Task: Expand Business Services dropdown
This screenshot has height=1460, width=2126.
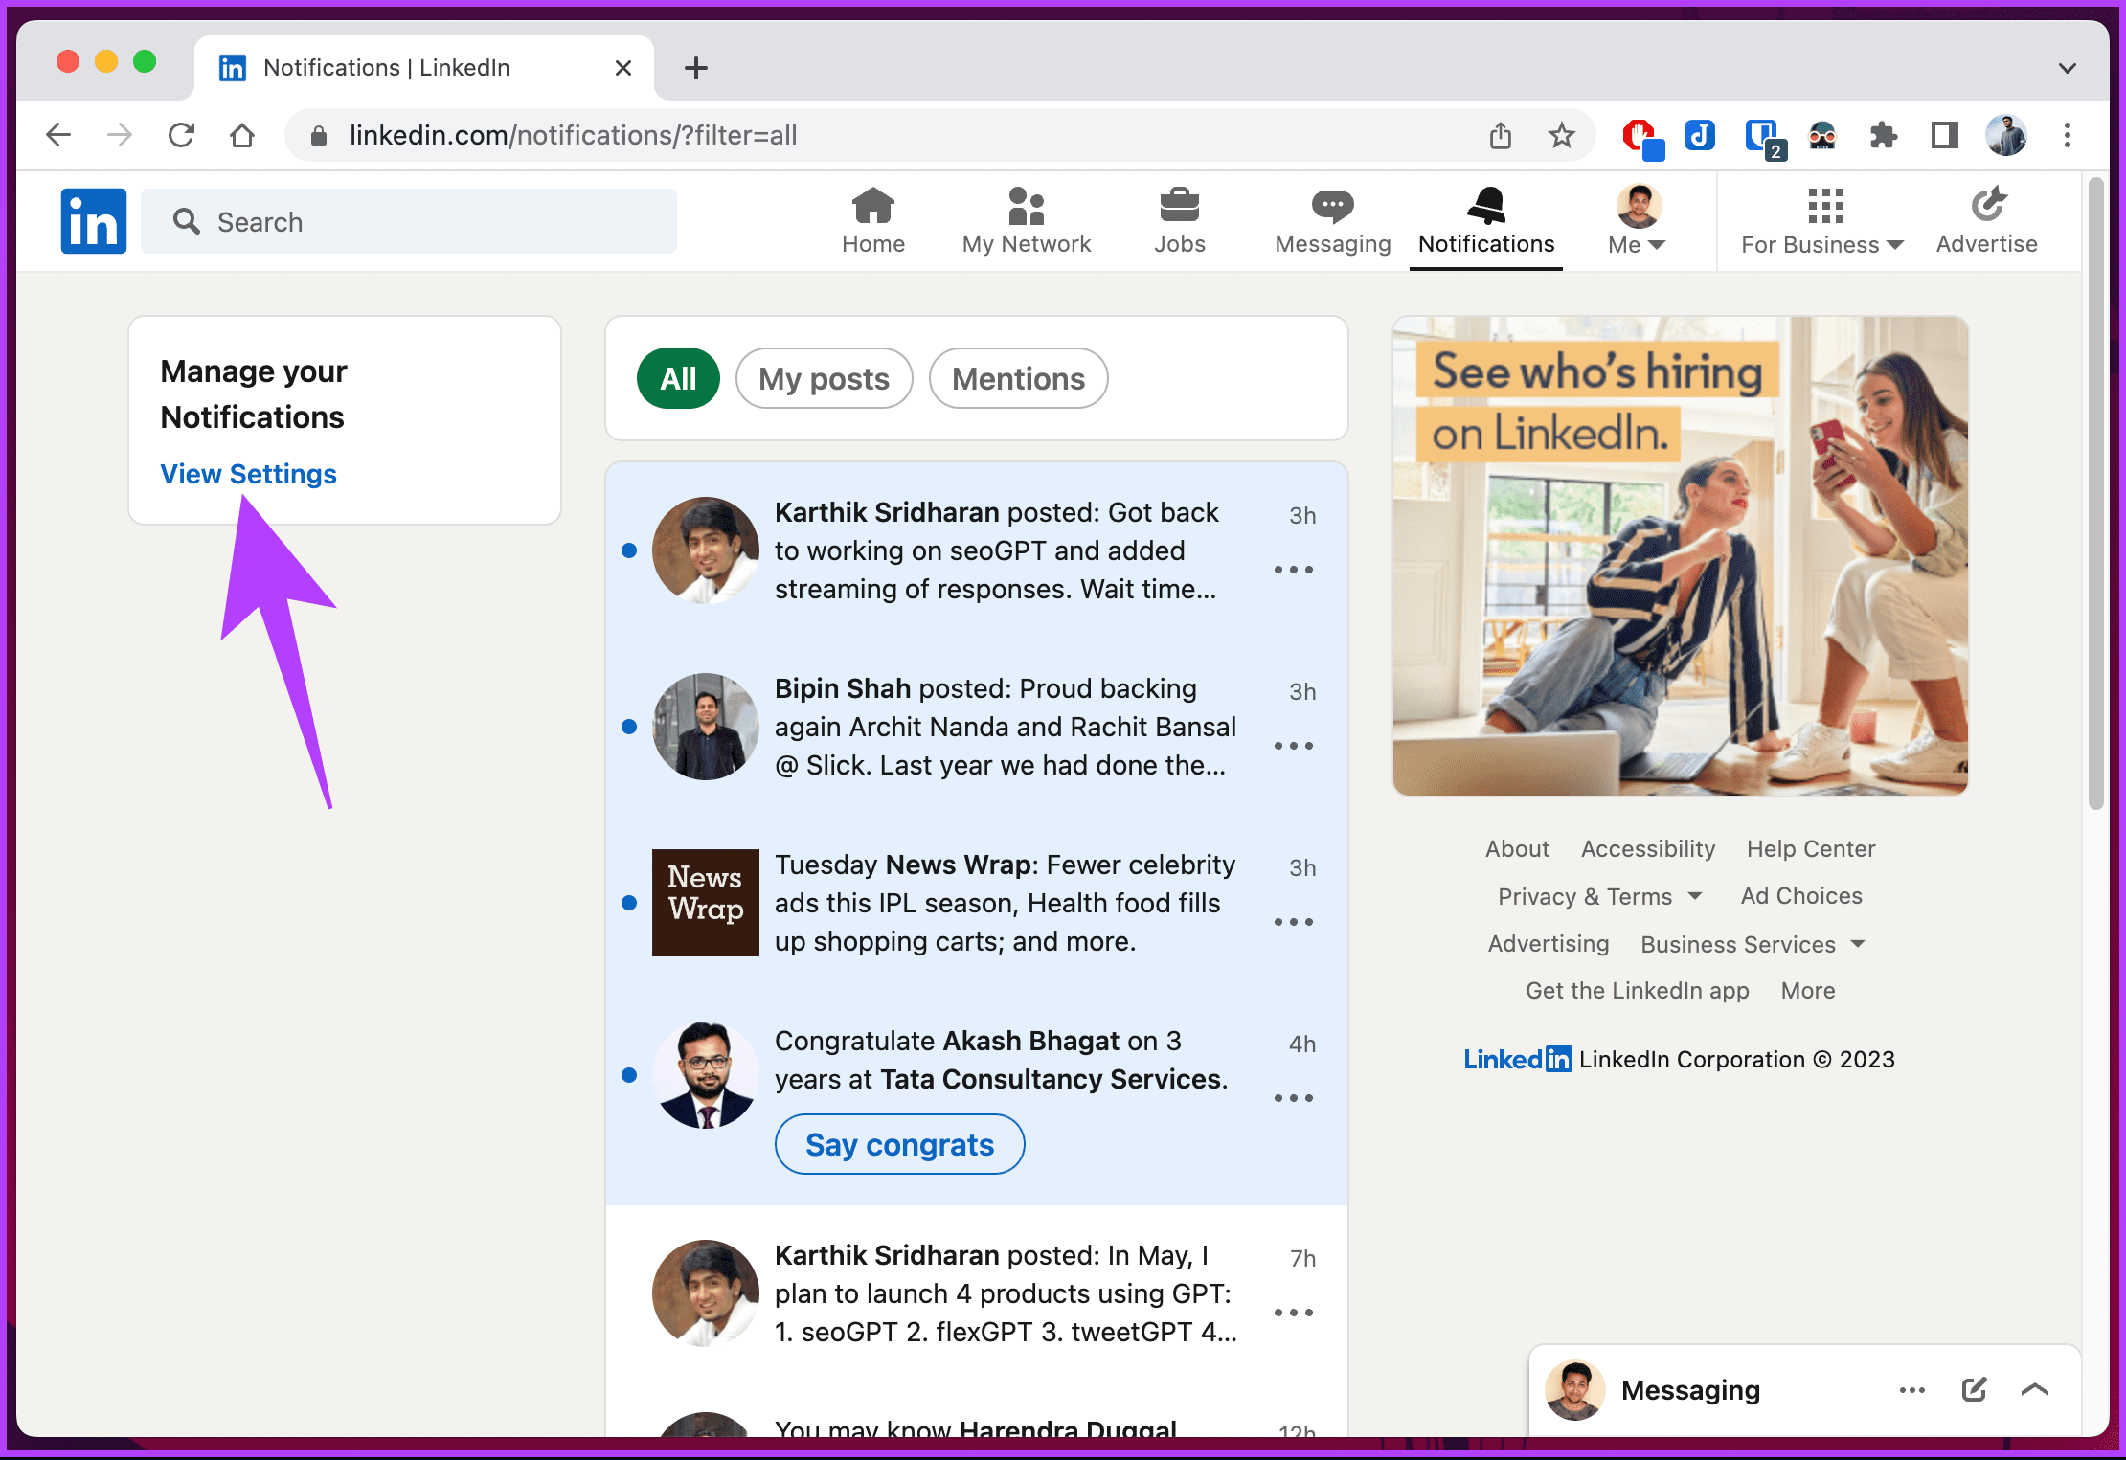Action: pos(1753,944)
